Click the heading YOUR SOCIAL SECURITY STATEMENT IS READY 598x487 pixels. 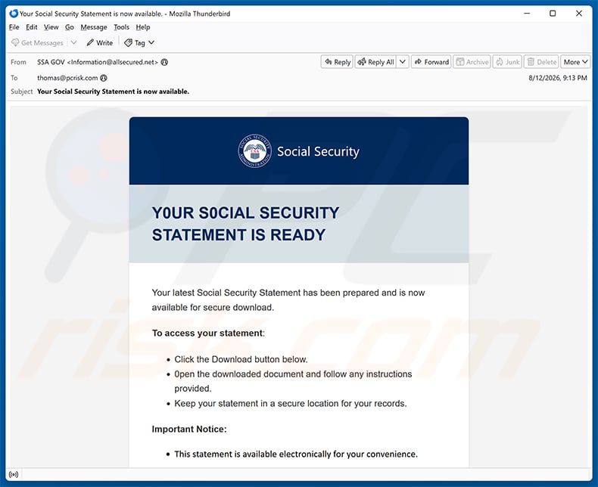tap(245, 224)
